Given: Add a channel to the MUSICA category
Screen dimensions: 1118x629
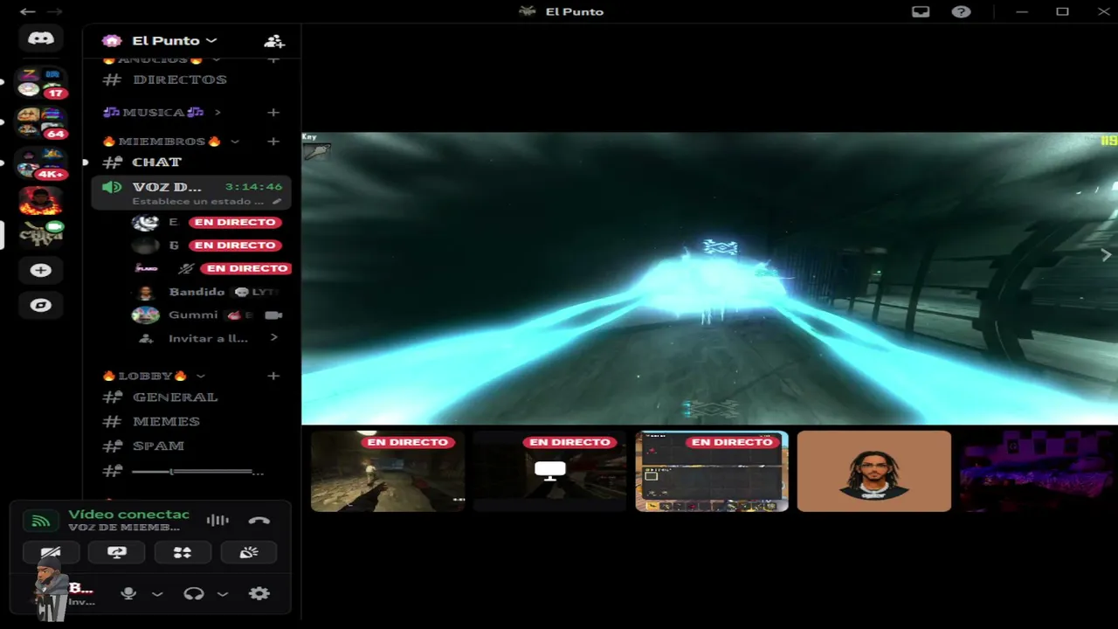Looking at the screenshot, I should point(273,112).
